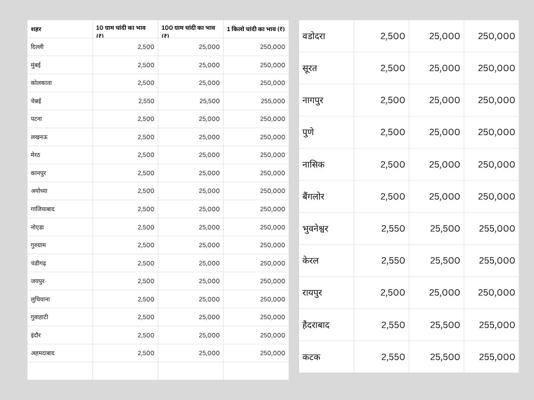Click the 25,500 value in हैदराबाद row
Viewport: 534px width, 400px height.
pyautogui.click(x=445, y=325)
